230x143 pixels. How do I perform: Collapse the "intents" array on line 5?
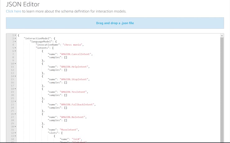point(15,48)
